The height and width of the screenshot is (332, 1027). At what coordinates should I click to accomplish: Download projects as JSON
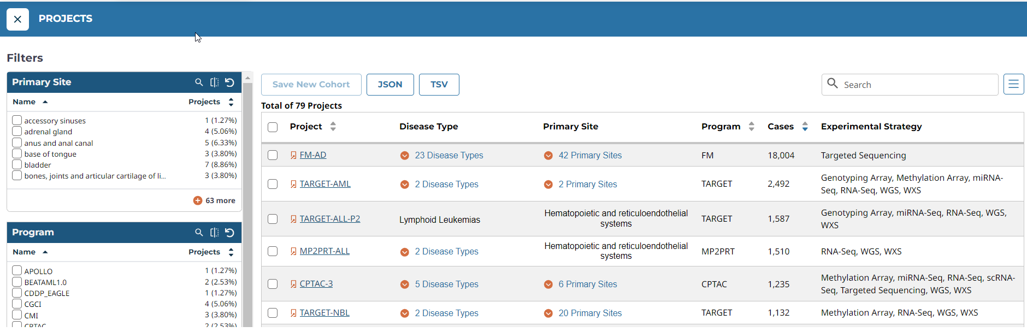pyautogui.click(x=389, y=85)
